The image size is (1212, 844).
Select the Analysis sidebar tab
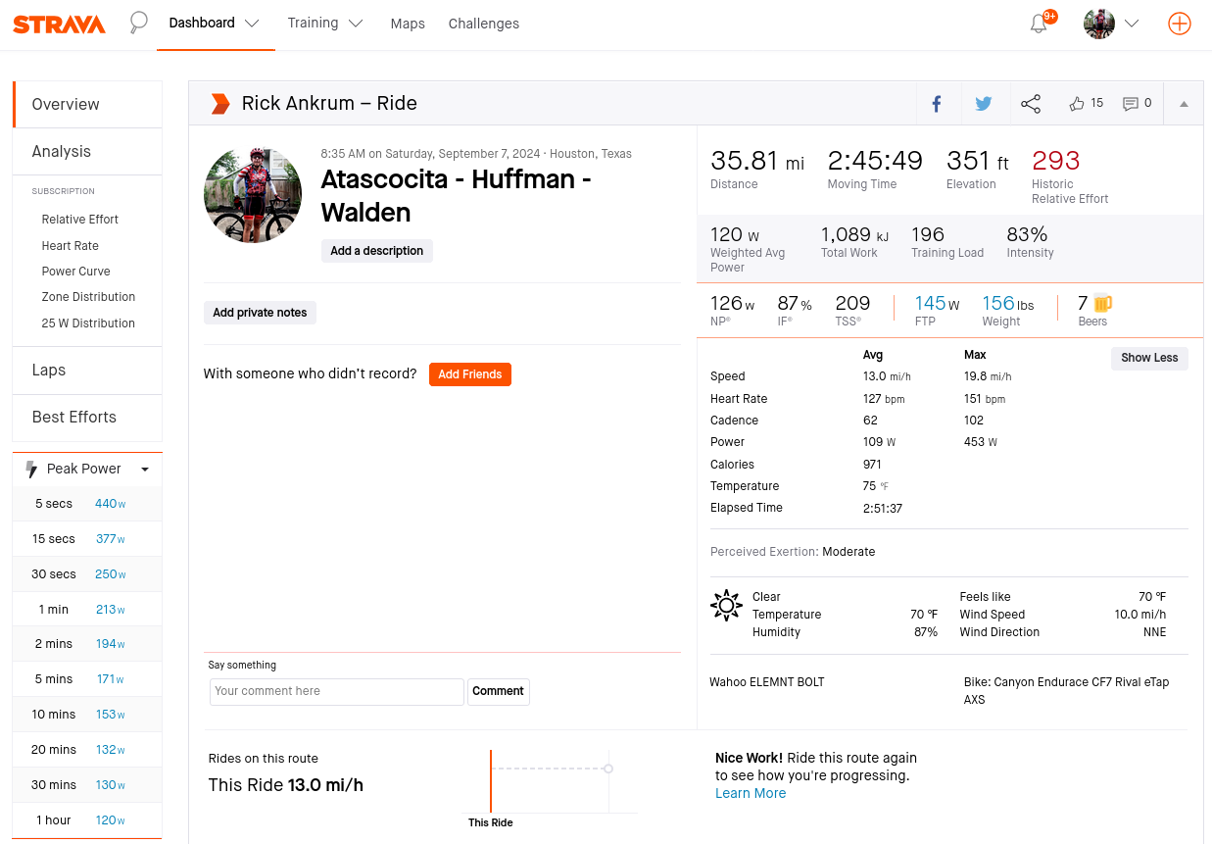[87, 151]
